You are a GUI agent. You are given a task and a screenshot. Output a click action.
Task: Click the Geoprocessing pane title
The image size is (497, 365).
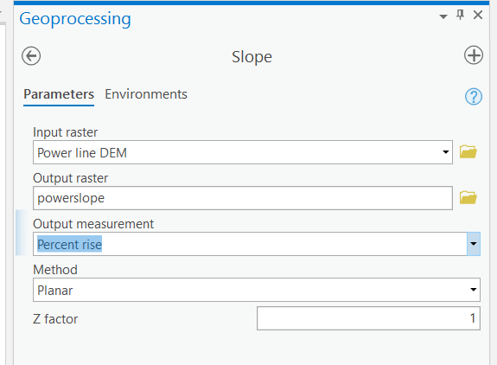(75, 19)
